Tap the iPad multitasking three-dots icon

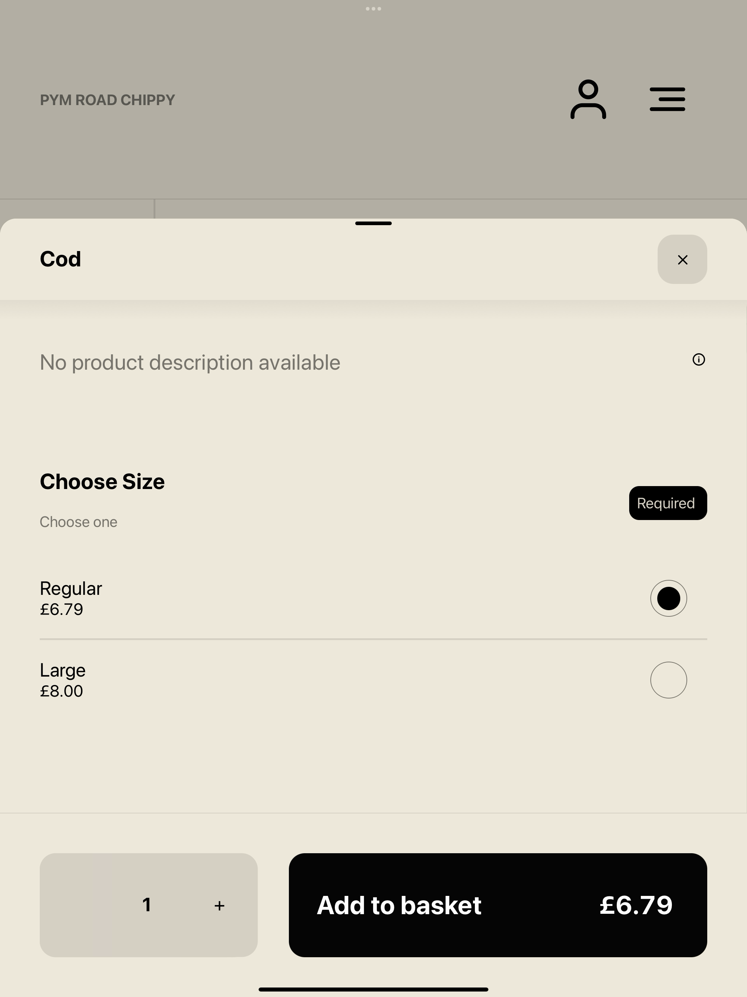[x=373, y=8]
